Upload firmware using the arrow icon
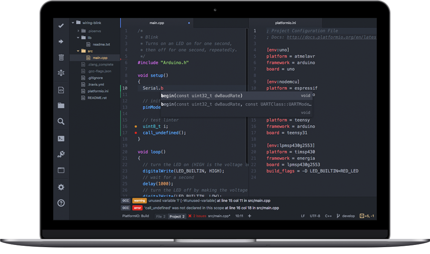Viewport: 430px width, 254px height. coord(61,42)
